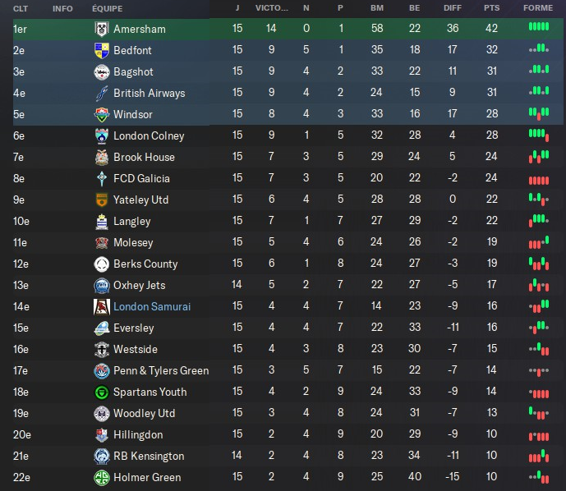566x491 pixels.
Task: Open the London Samurai team link
Action: (152, 306)
